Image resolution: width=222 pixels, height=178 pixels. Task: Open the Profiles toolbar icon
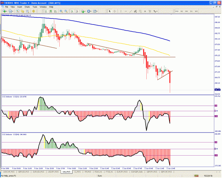point(10,11)
